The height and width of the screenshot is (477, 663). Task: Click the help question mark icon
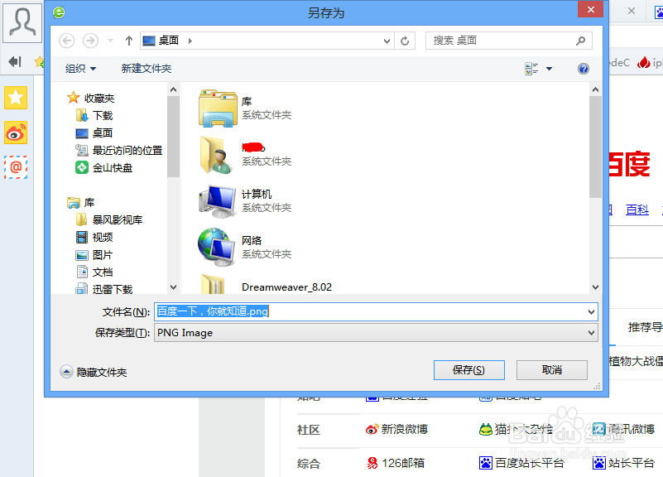[x=584, y=69]
